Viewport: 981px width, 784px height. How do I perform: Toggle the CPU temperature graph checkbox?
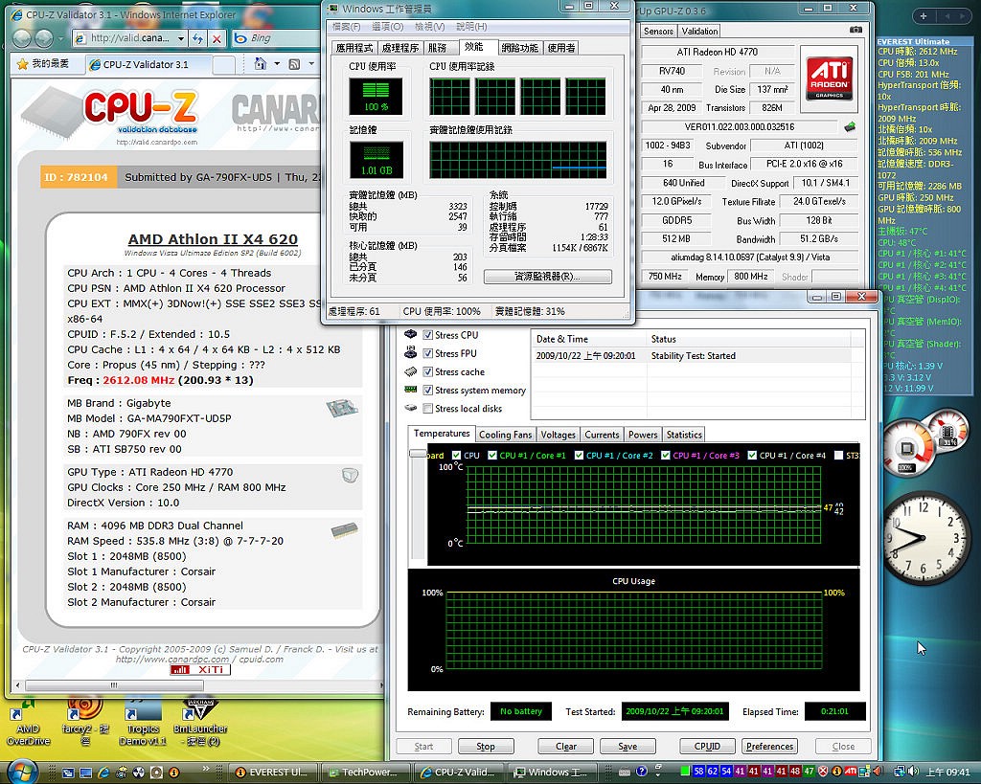[x=457, y=455]
